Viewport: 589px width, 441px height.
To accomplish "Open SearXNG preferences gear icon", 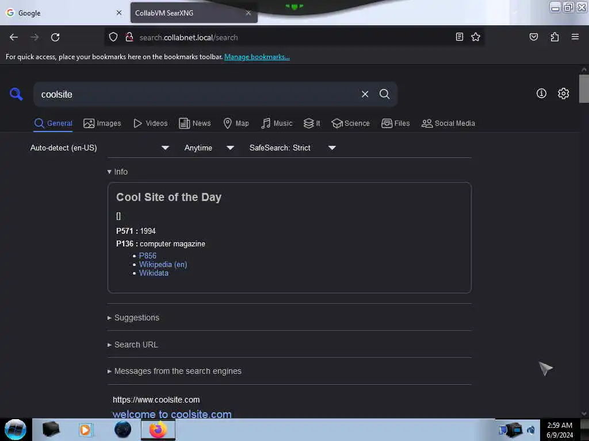I will pos(563,94).
